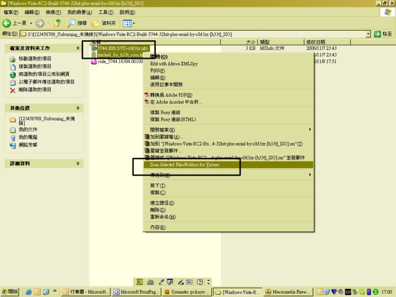Open 內容(R) properties from context menu
This screenshot has width=396, height=297.
[x=228, y=227]
